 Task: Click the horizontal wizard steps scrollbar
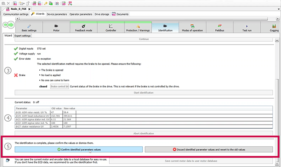pyautogui.click(x=144, y=19)
